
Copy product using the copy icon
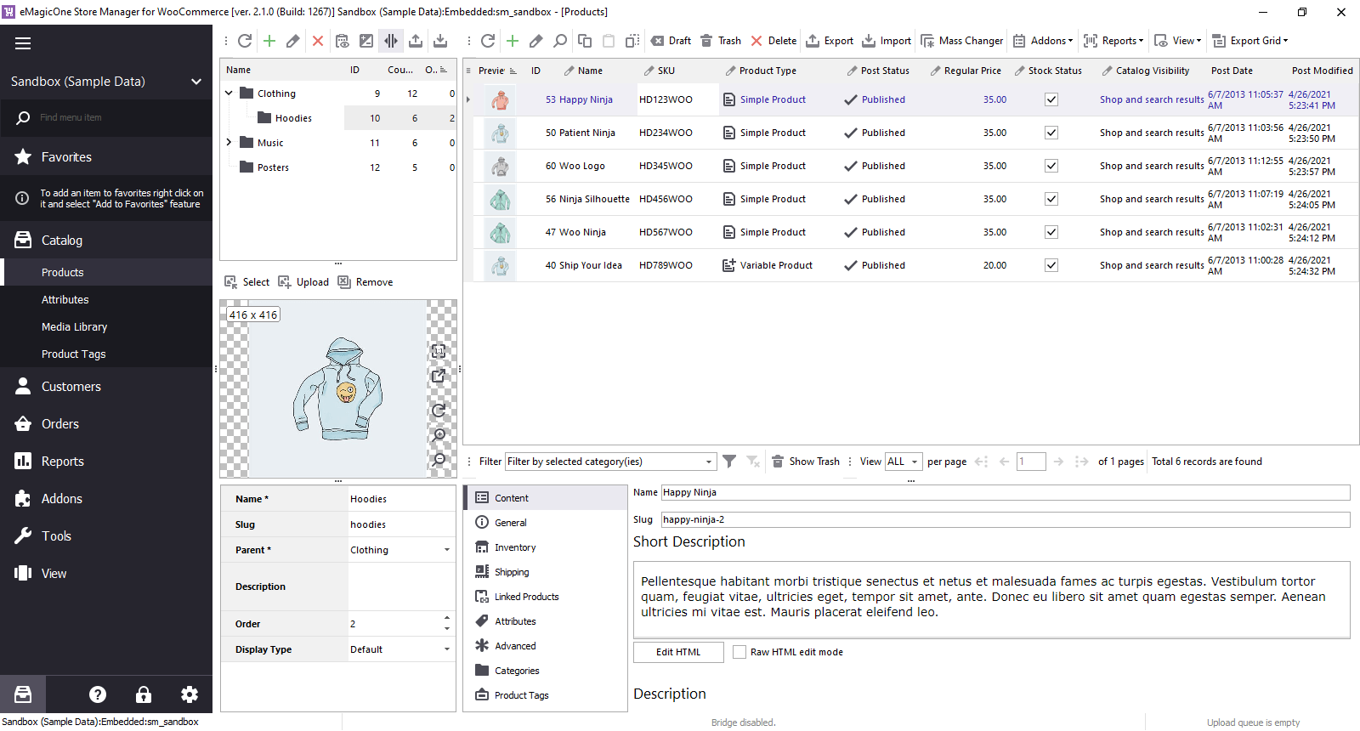585,41
